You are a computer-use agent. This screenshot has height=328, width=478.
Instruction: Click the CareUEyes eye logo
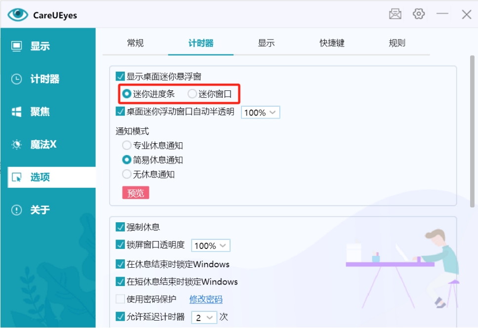click(18, 15)
